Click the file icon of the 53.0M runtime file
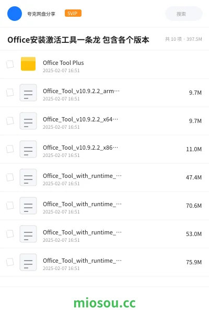 tap(28, 234)
